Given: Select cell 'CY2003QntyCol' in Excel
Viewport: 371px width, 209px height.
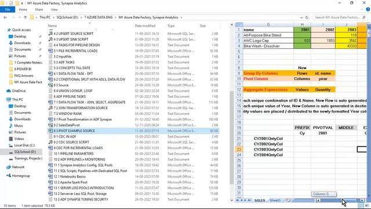Looking at the screenshot, I should pyautogui.click(x=268, y=150).
